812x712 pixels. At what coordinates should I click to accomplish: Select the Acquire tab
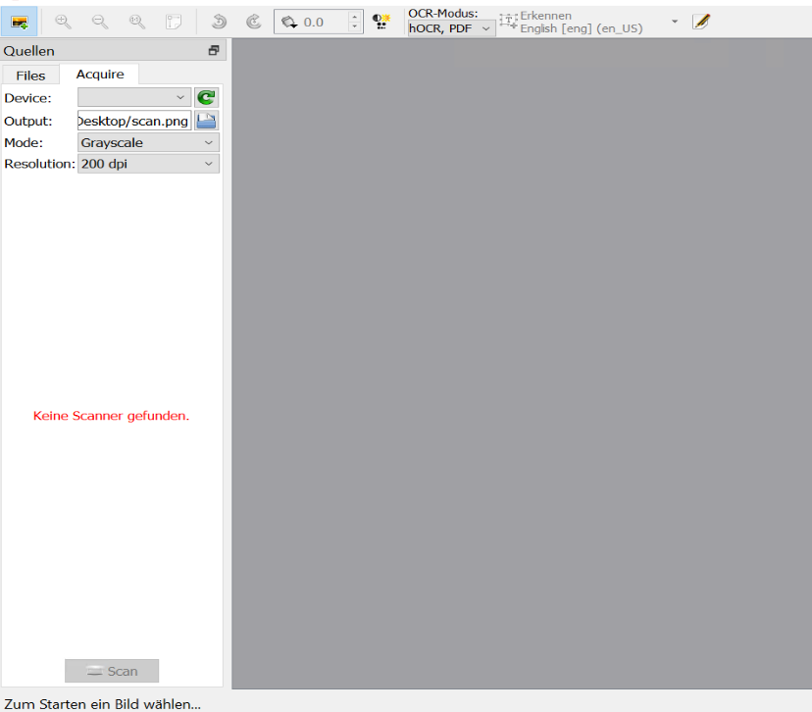coord(101,74)
